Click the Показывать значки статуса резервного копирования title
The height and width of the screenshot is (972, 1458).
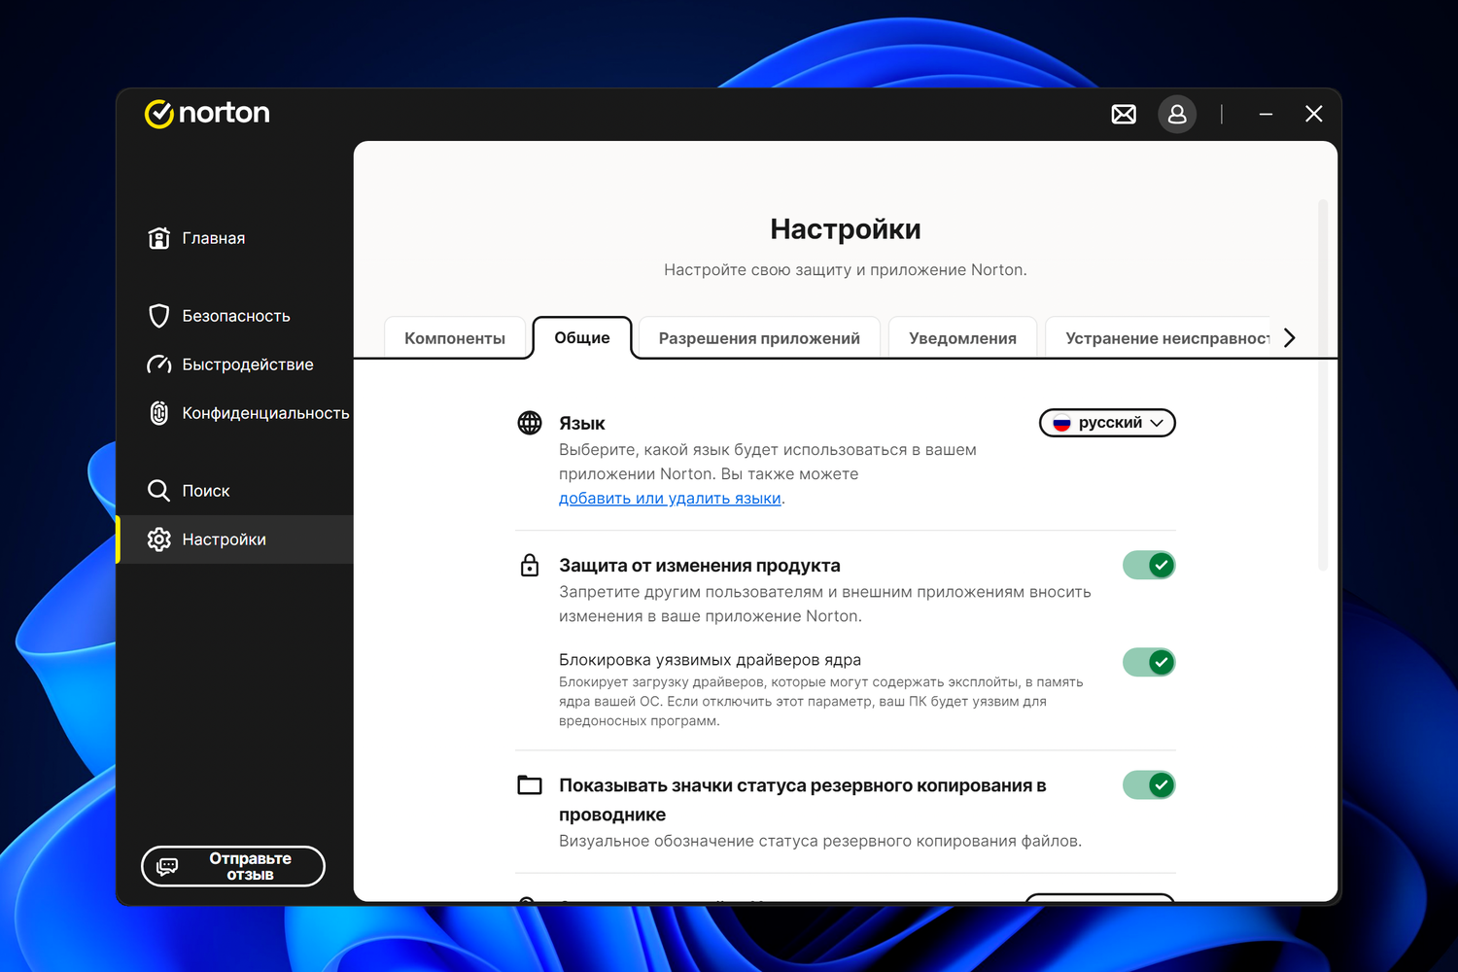(x=803, y=800)
